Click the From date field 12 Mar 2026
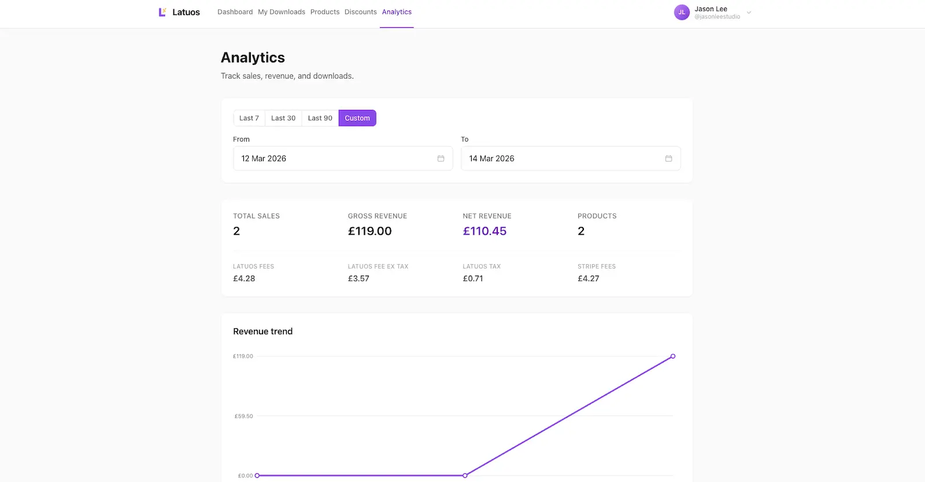 click(x=343, y=158)
